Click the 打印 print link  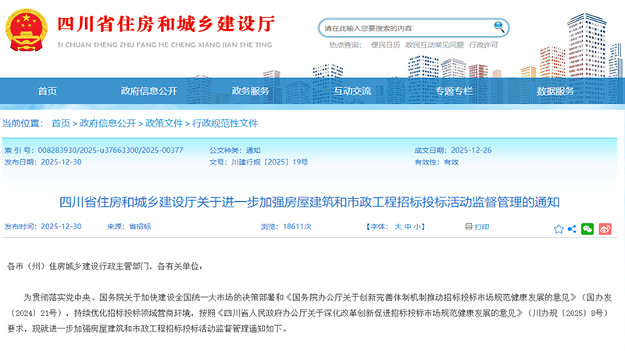click(x=481, y=227)
